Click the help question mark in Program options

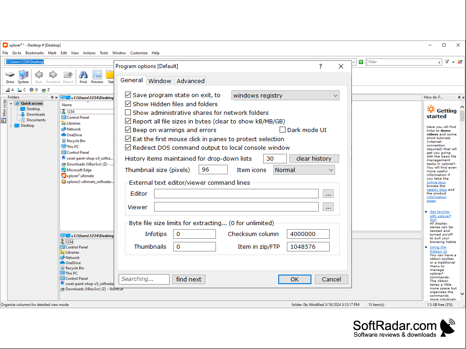(x=321, y=66)
